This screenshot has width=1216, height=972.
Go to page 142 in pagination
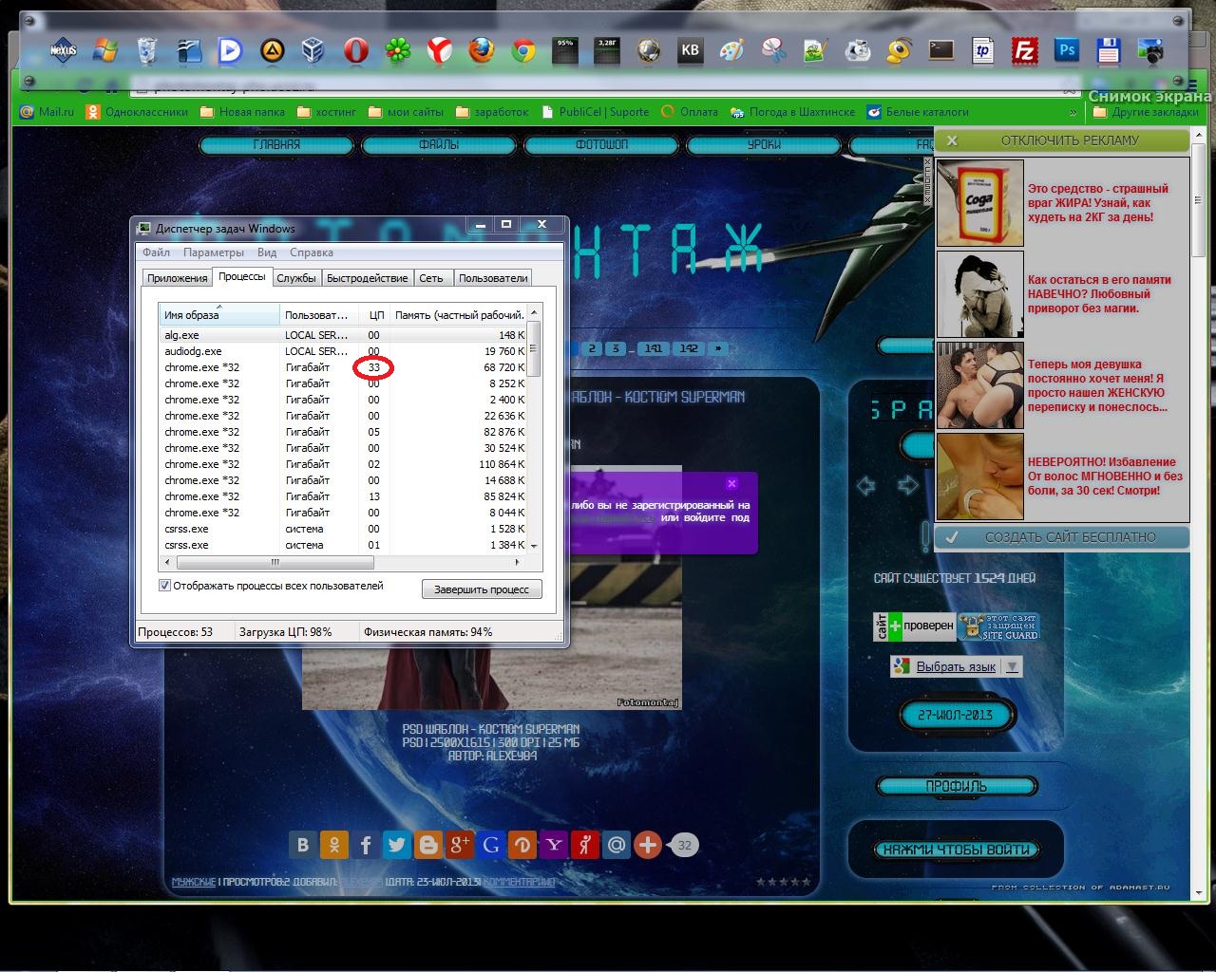pyautogui.click(x=689, y=348)
